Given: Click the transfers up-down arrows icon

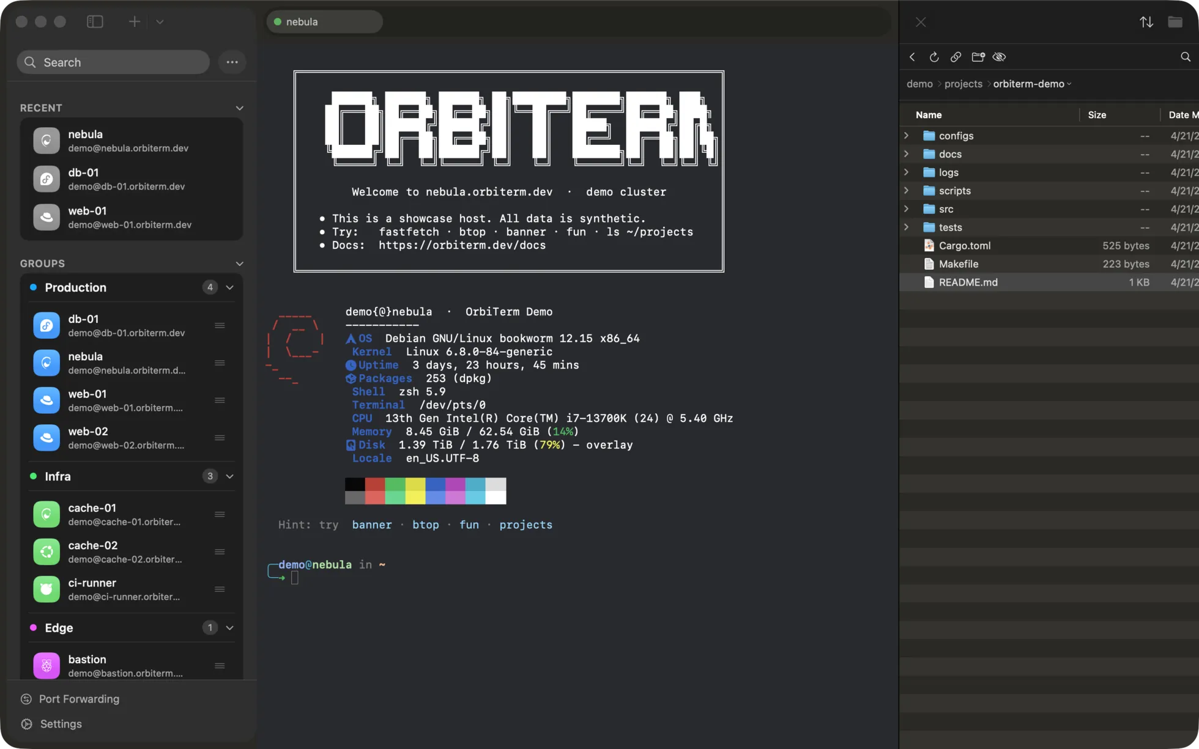Looking at the screenshot, I should 1146,22.
